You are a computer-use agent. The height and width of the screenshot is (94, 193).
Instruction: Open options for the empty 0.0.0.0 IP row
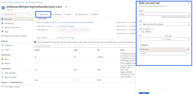pyautogui.click(x=188, y=53)
